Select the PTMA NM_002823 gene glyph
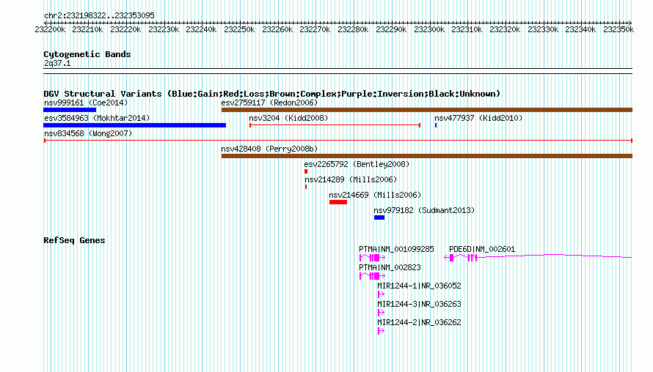The image size is (653, 372). (372, 276)
